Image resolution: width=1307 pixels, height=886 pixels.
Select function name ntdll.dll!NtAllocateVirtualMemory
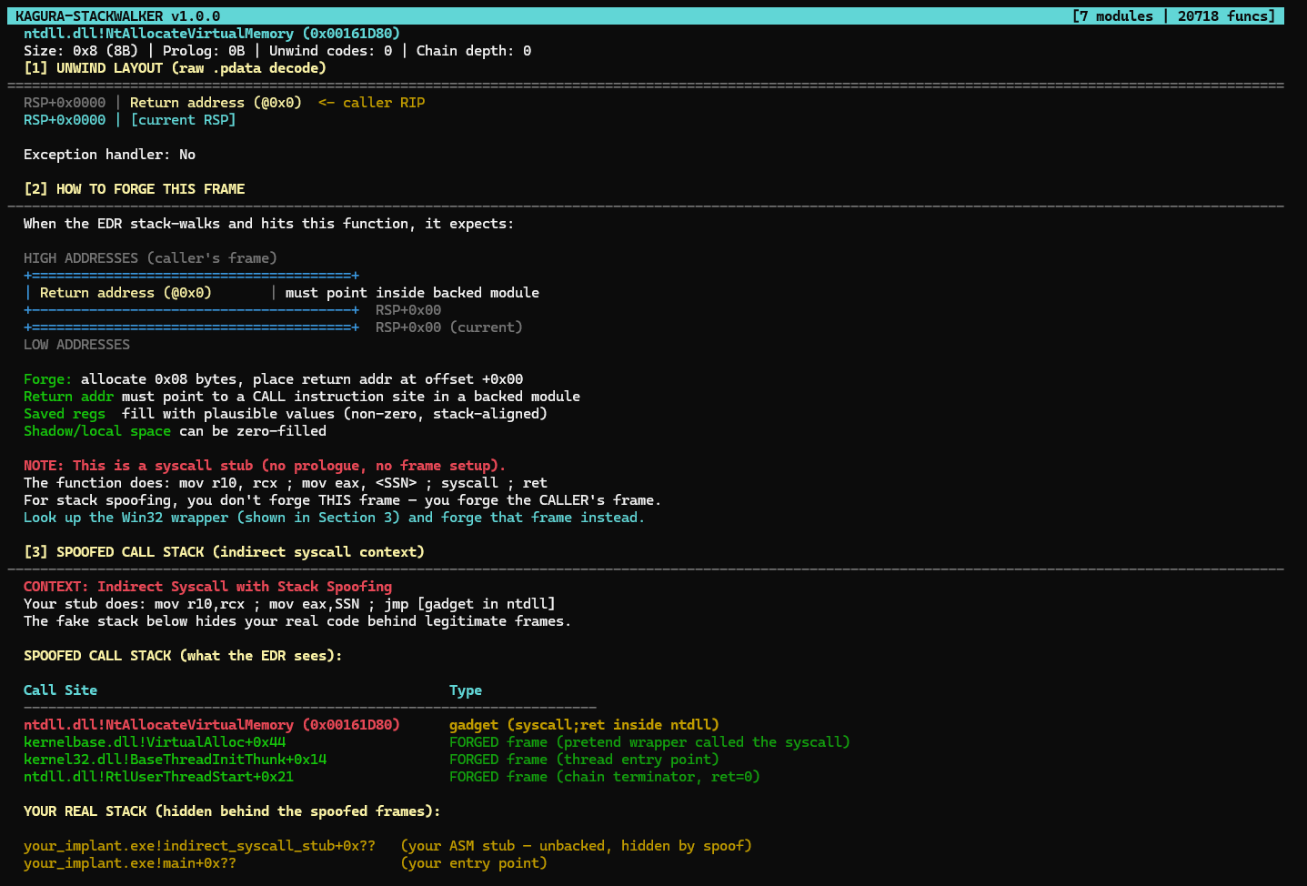tap(211, 33)
